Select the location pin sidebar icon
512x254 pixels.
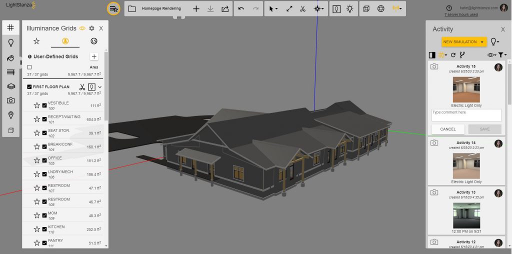10,115
